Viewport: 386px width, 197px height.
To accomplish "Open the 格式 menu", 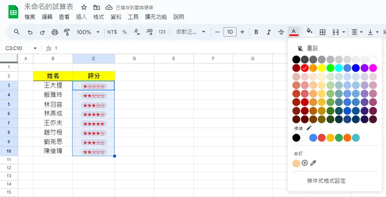I will (x=99, y=17).
